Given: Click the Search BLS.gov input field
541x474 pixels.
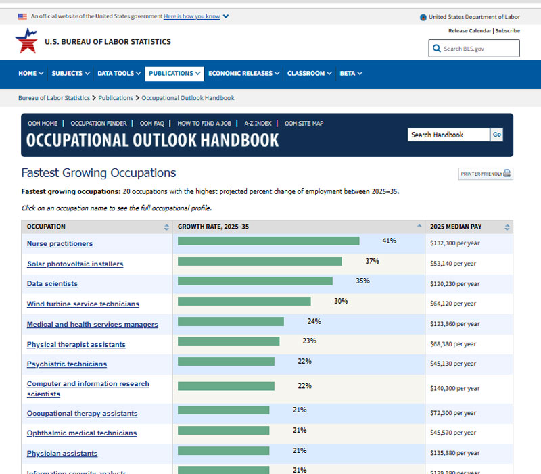Looking at the screenshot, I should point(474,48).
